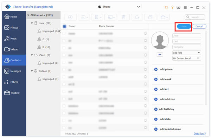Screen dimensions: 211x138
Task: Click the refresh toolbar icon
Action: tap(137, 17)
